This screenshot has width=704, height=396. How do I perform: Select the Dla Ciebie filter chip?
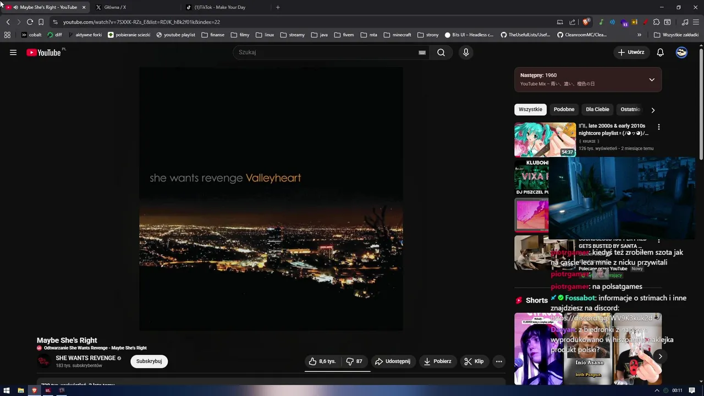pos(597,109)
